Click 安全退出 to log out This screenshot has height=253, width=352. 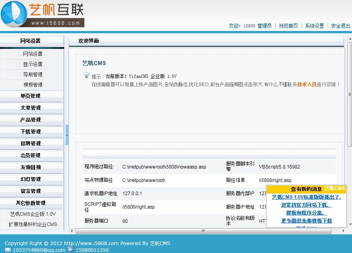click(x=341, y=26)
